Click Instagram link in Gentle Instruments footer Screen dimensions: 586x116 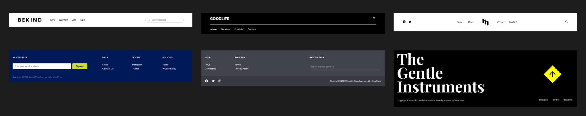[544, 100]
